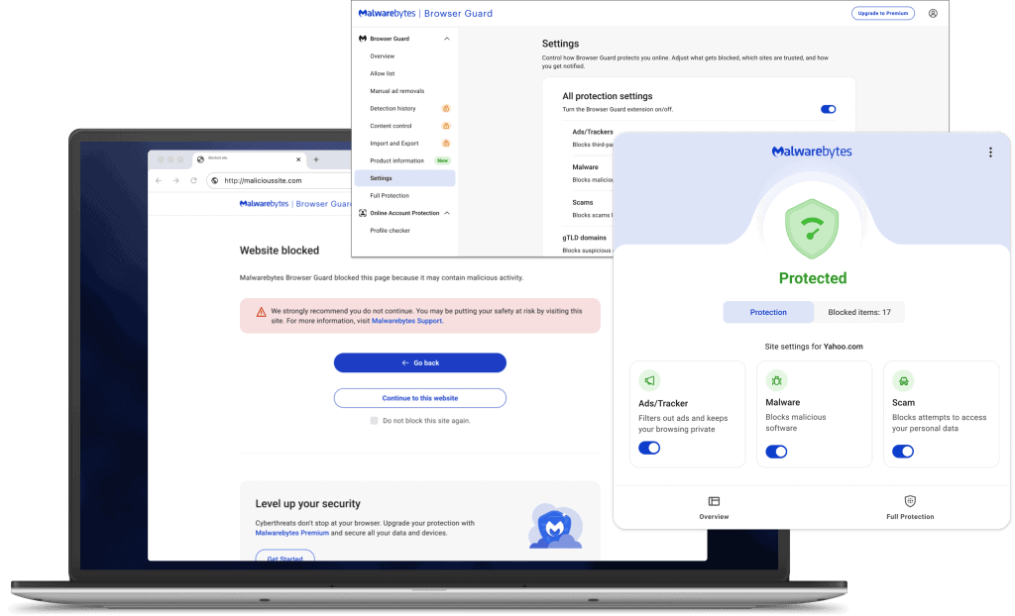1015x616 pixels.
Task: Switch to the Protection tab in the popup
Action: (768, 312)
